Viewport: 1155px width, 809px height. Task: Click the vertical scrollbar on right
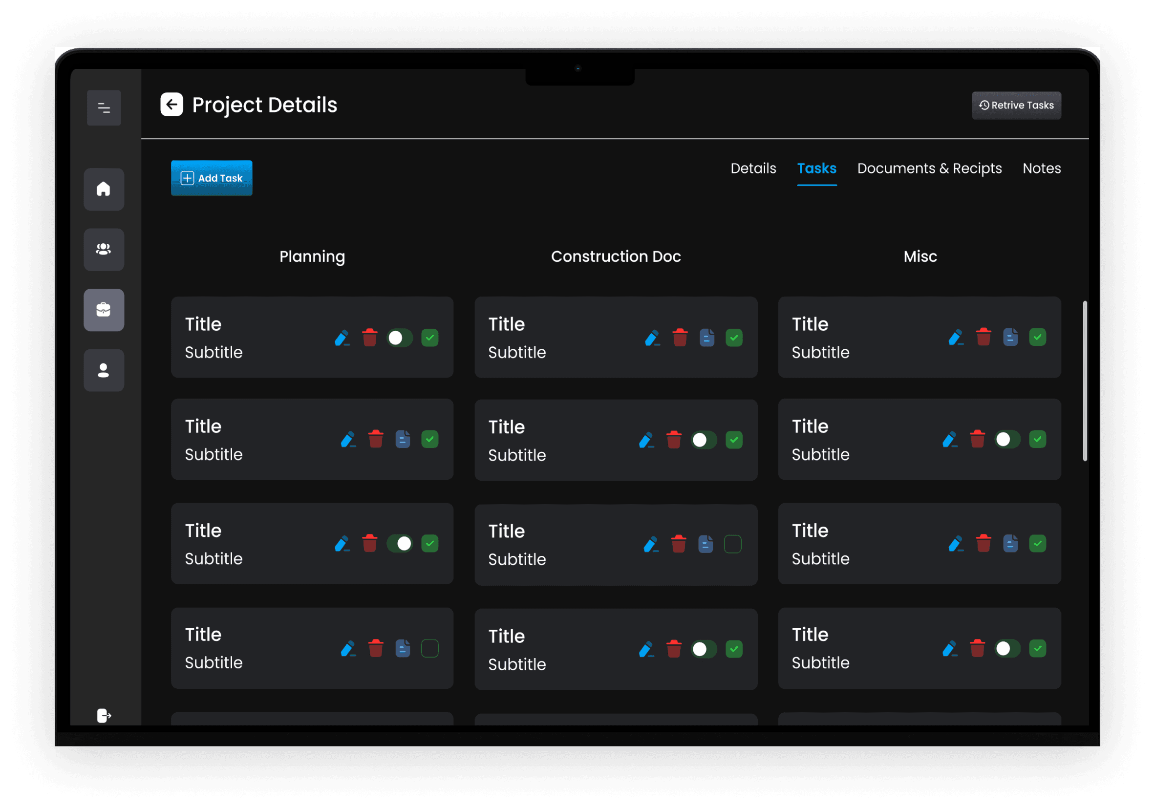click(x=1085, y=381)
